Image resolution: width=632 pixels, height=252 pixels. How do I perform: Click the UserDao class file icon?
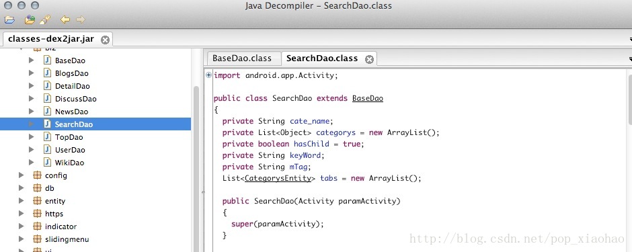47,150
